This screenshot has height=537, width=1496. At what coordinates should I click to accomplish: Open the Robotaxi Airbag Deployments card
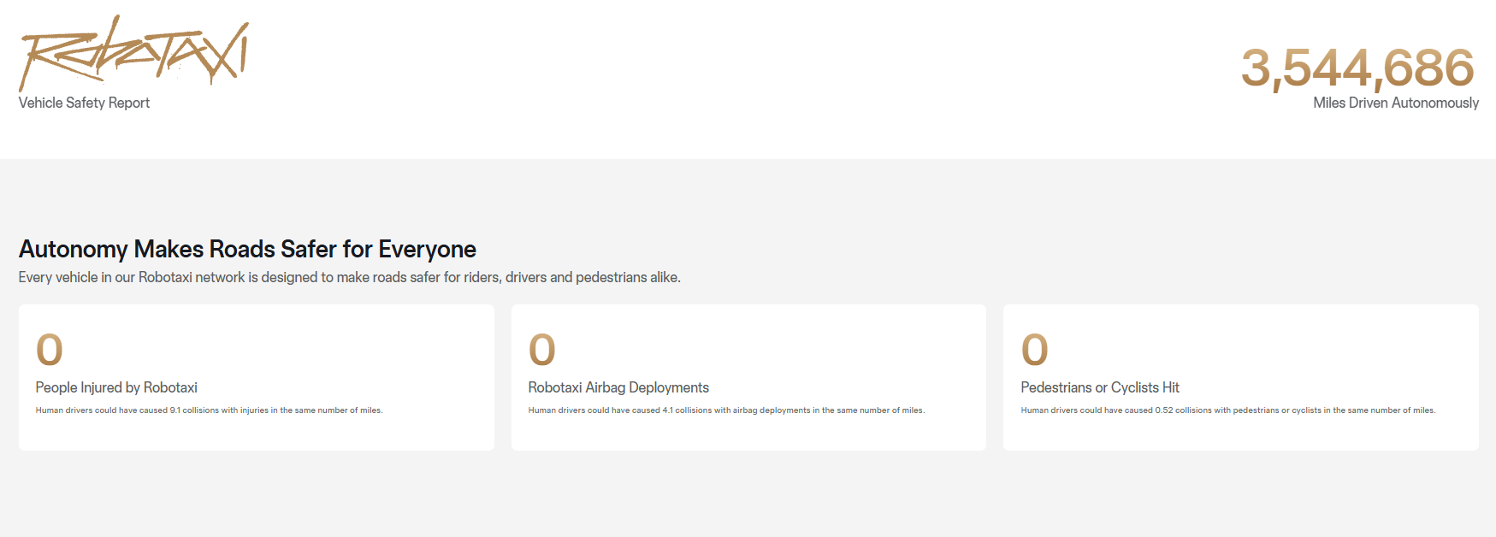click(748, 377)
